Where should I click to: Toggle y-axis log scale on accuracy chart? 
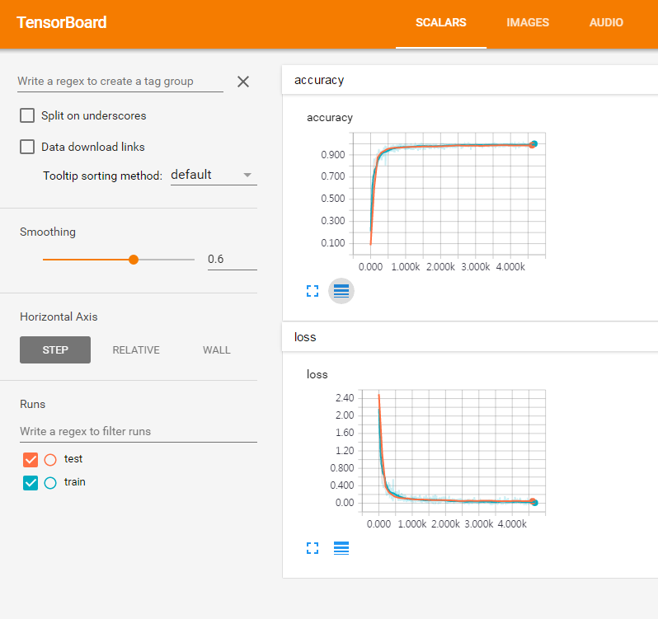[341, 291]
